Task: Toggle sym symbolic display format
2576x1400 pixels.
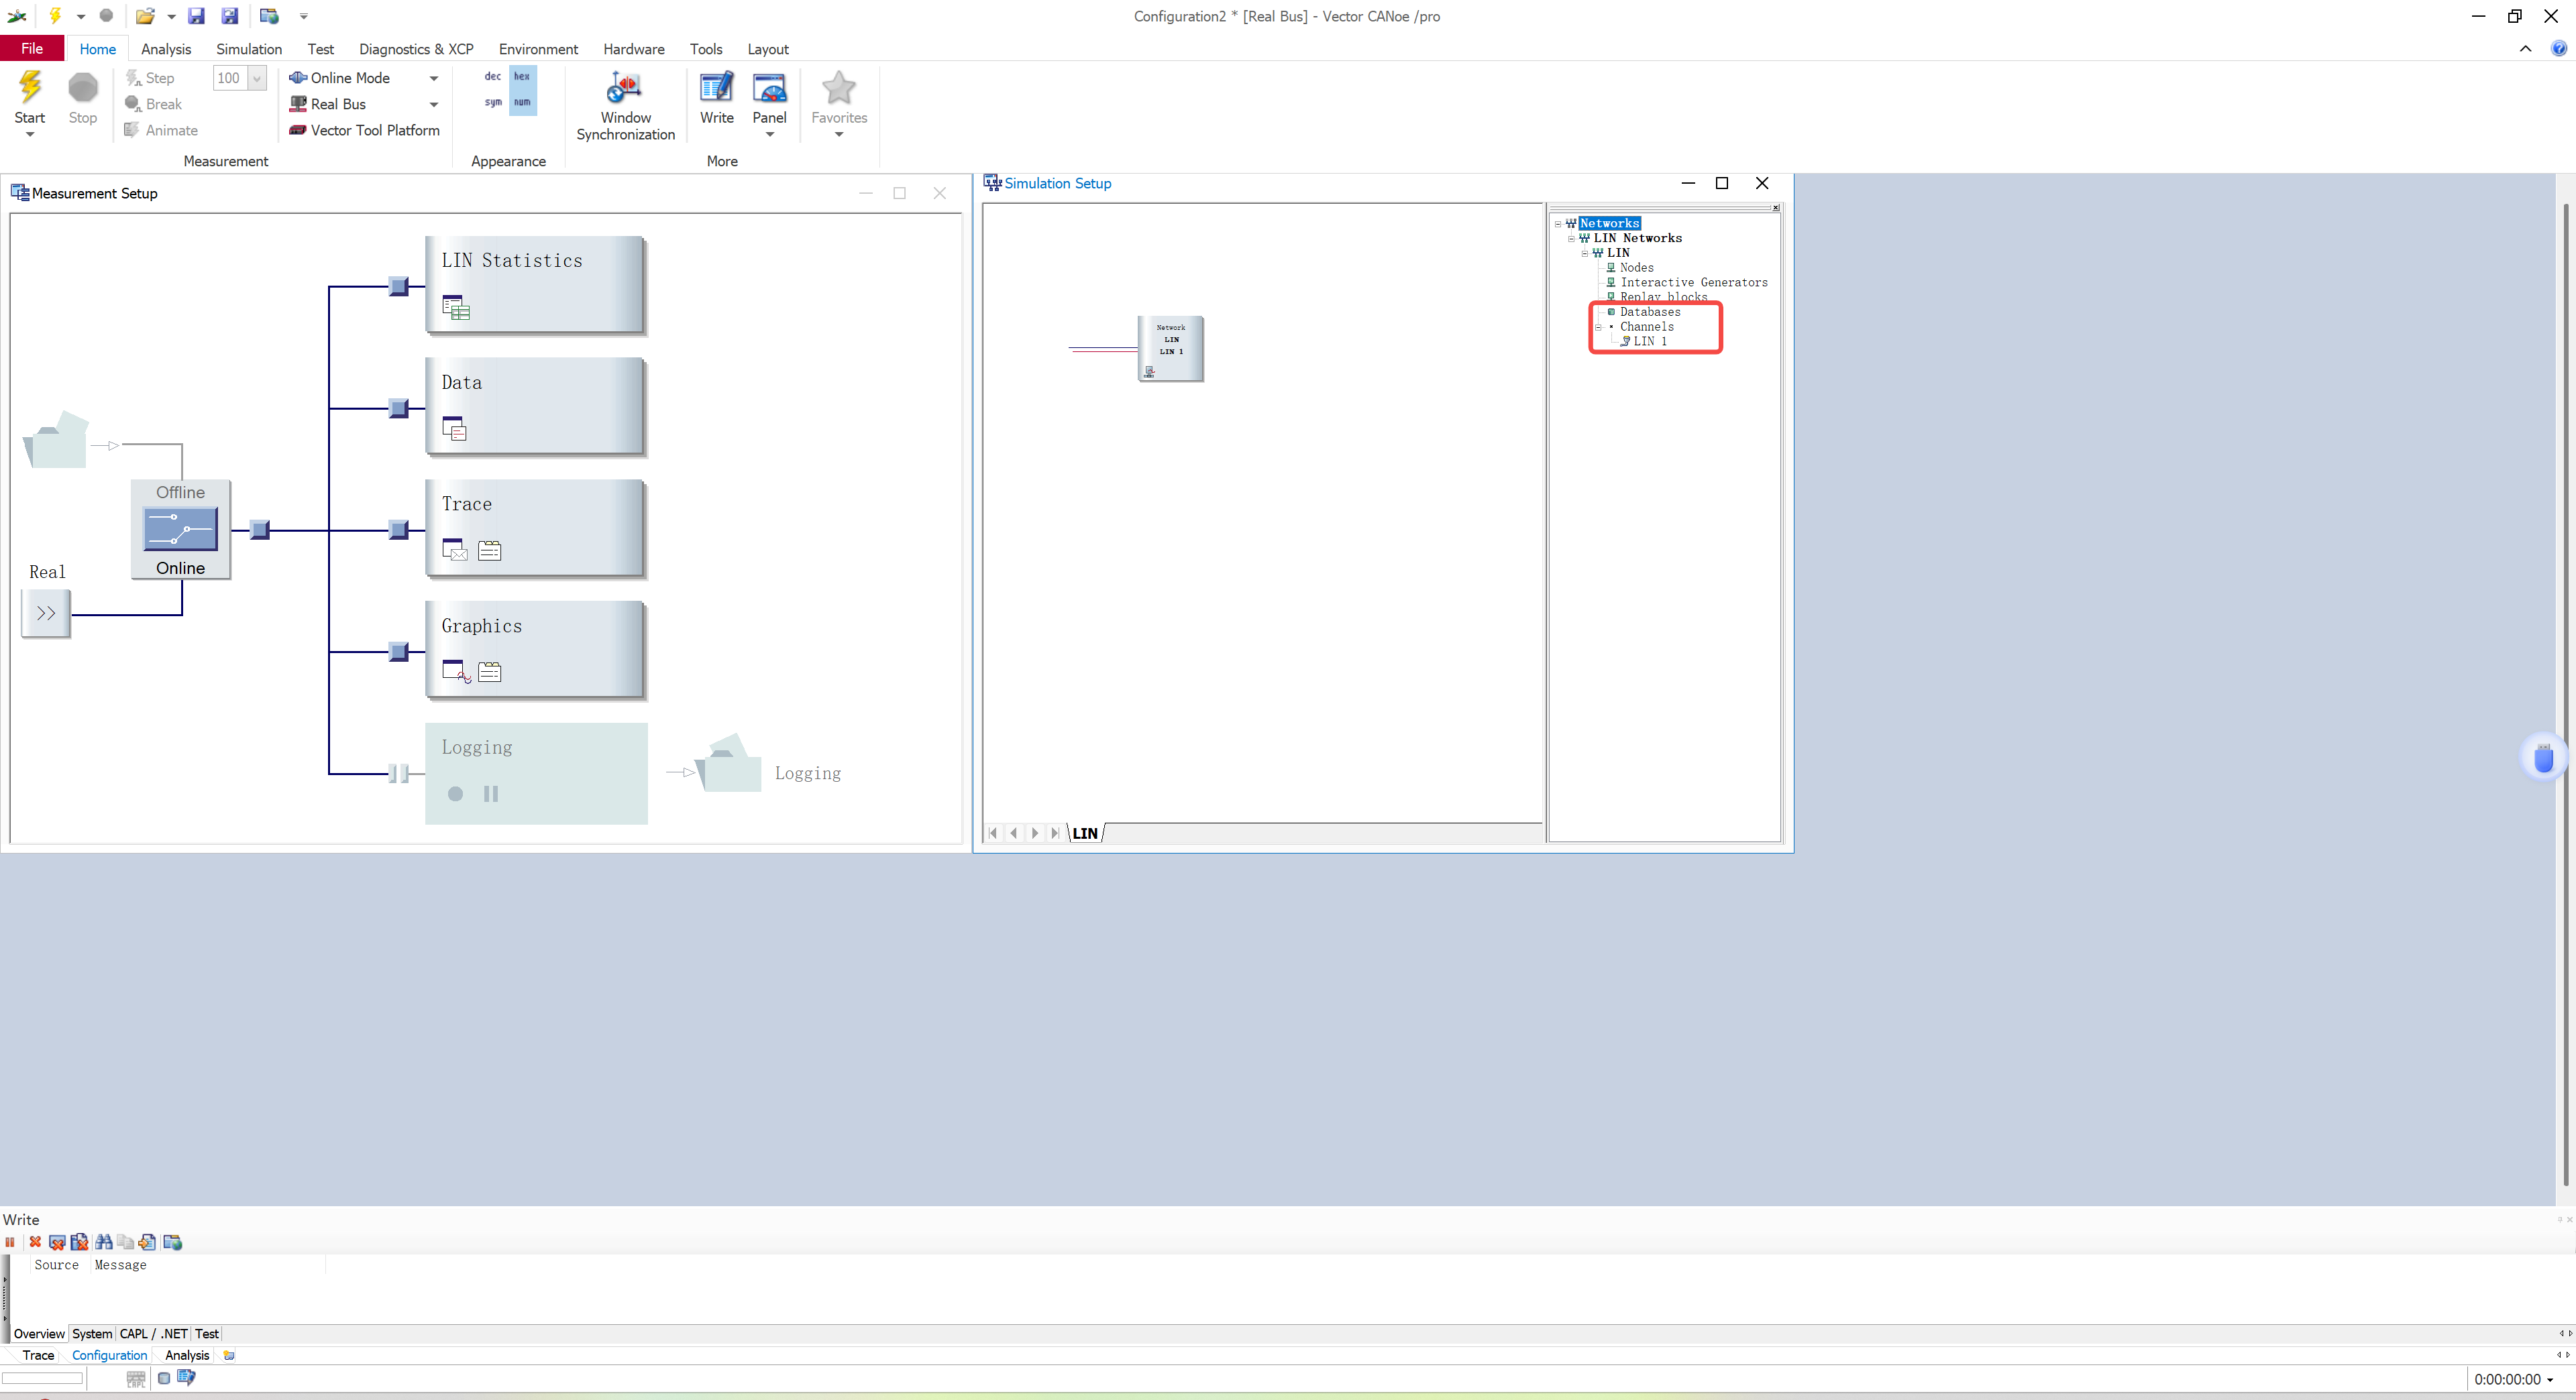Action: (493, 103)
